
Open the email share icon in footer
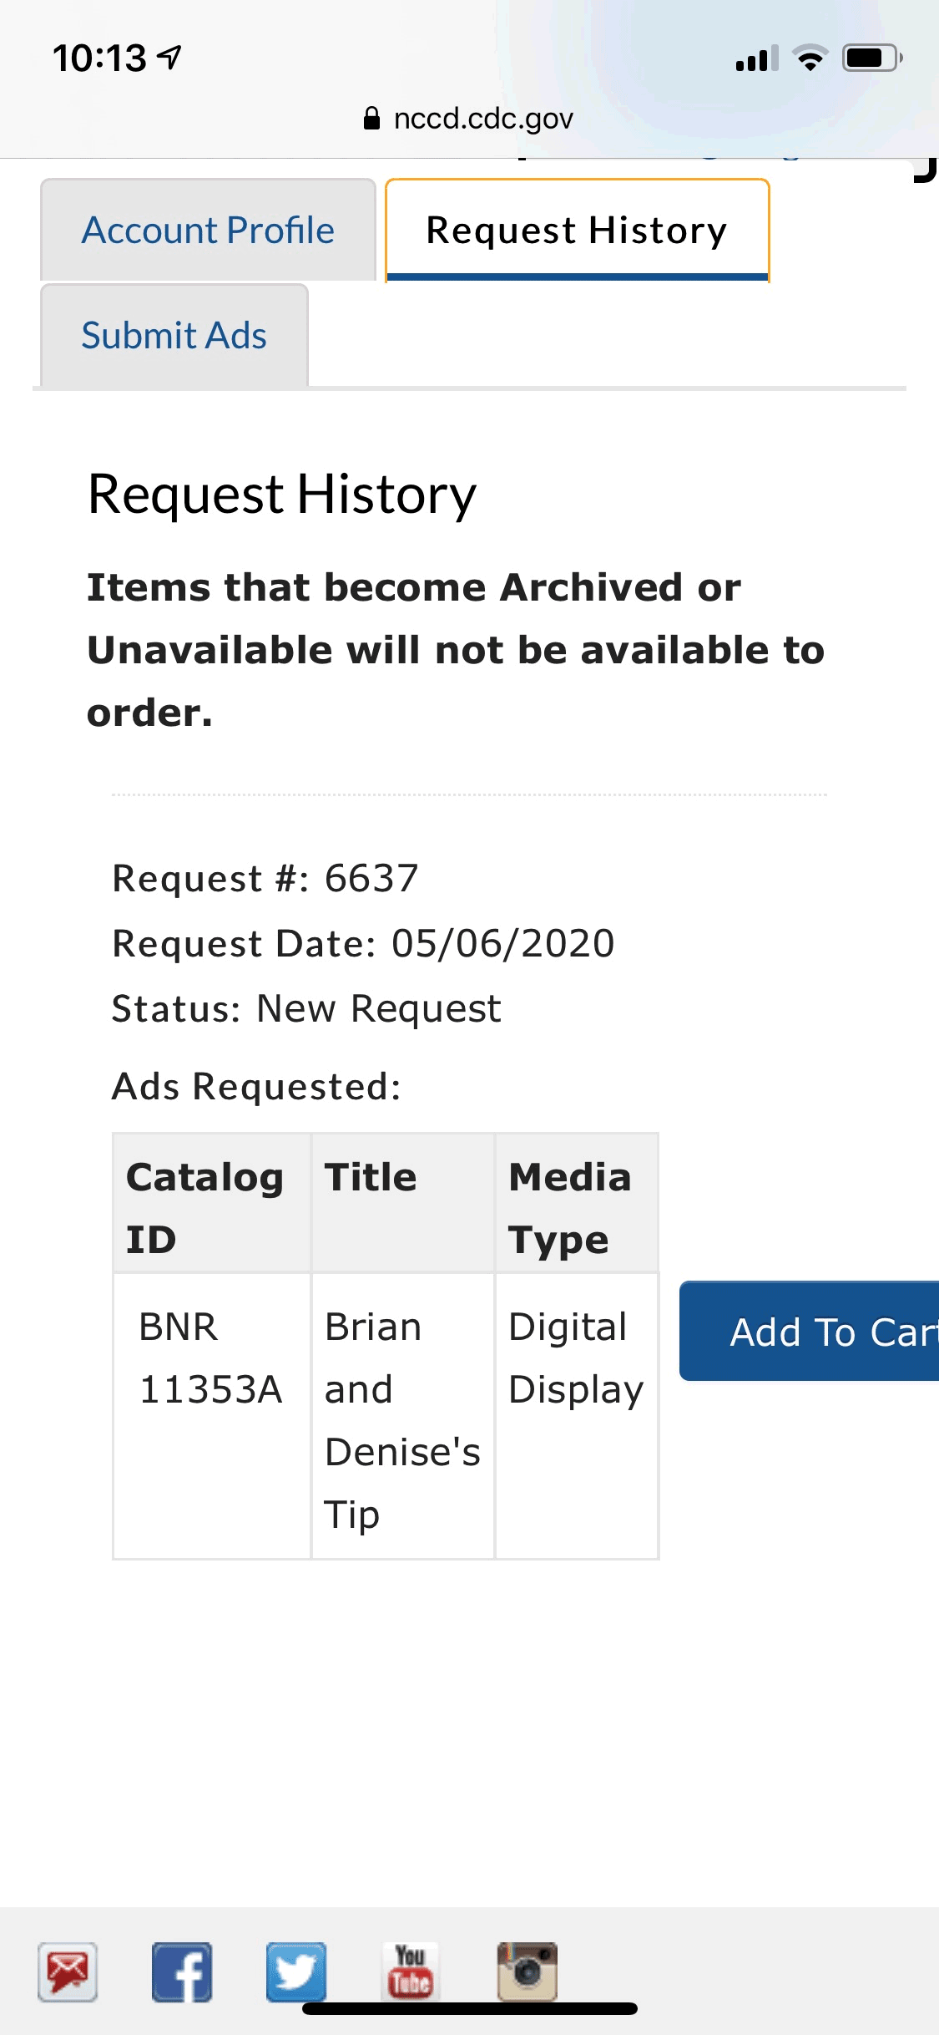coord(68,1972)
